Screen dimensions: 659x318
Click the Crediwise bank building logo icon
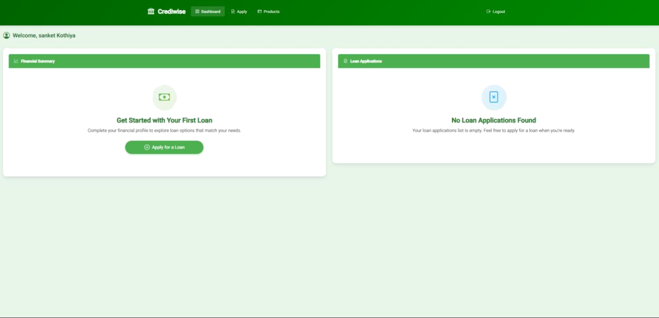coord(151,11)
